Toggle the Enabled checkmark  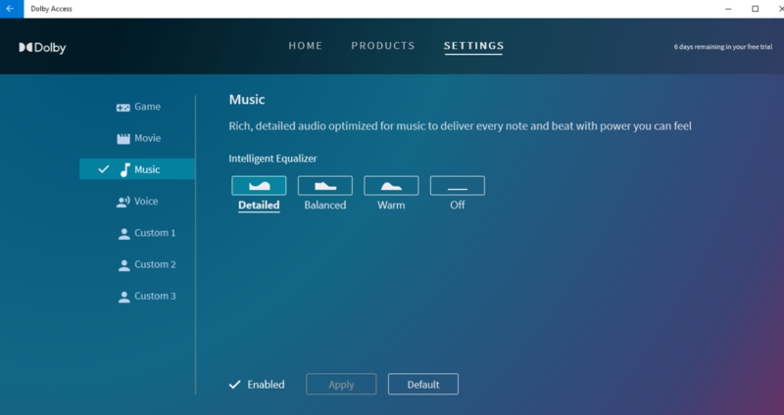click(x=234, y=385)
